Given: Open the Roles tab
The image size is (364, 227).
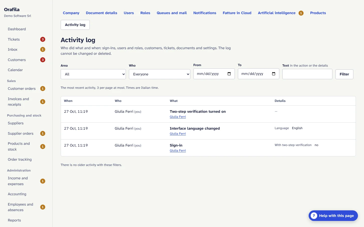Looking at the screenshot, I should click(x=145, y=13).
